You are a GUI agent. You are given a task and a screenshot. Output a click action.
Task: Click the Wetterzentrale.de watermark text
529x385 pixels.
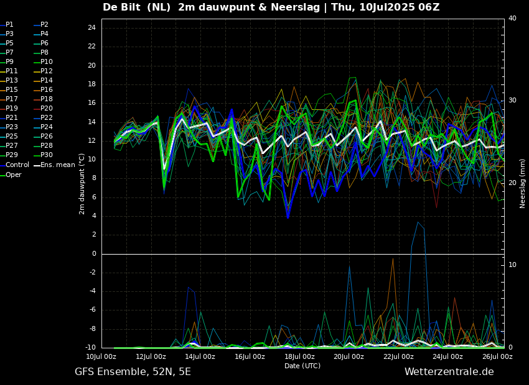coord(449,372)
